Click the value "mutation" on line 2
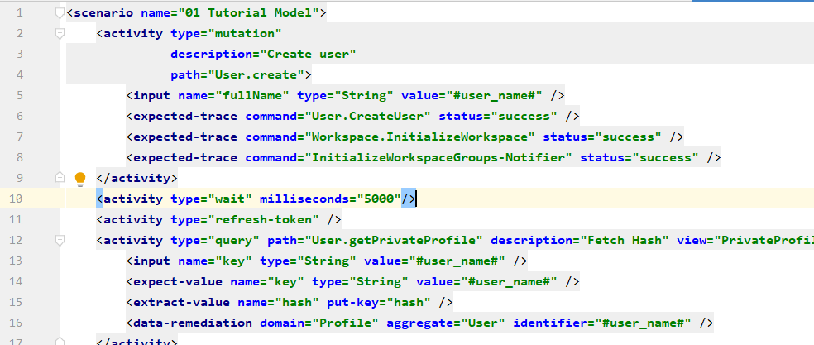The width and height of the screenshot is (814, 345). 245,33
